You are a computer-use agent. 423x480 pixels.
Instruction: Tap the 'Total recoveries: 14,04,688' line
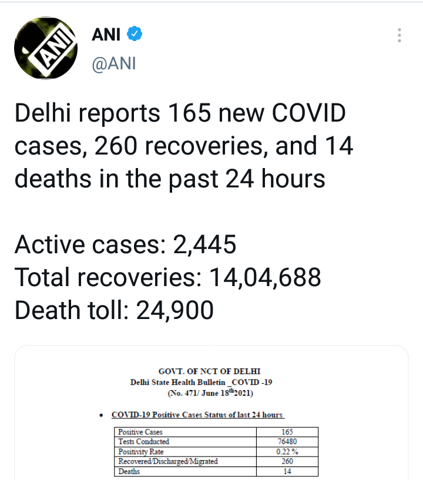click(168, 277)
